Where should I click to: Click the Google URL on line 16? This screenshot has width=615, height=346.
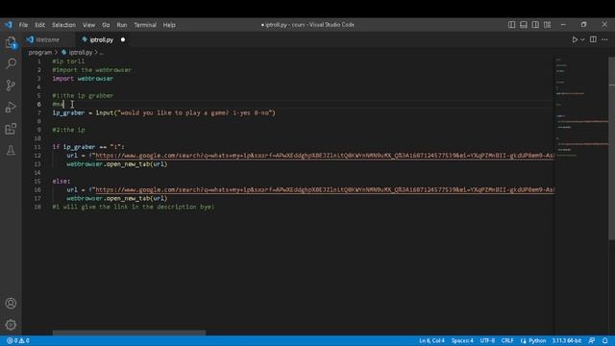pyautogui.click(x=325, y=189)
